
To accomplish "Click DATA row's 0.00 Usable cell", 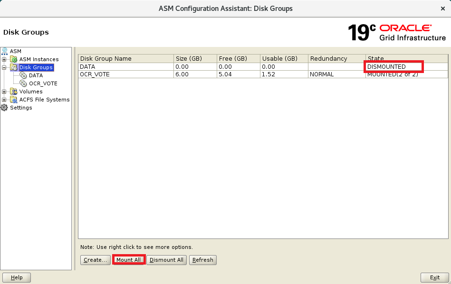I will pos(284,66).
